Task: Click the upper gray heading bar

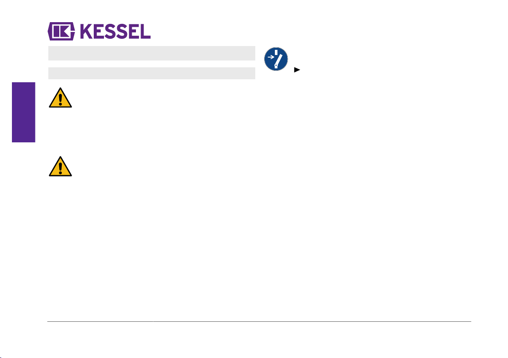Action: click(x=152, y=53)
